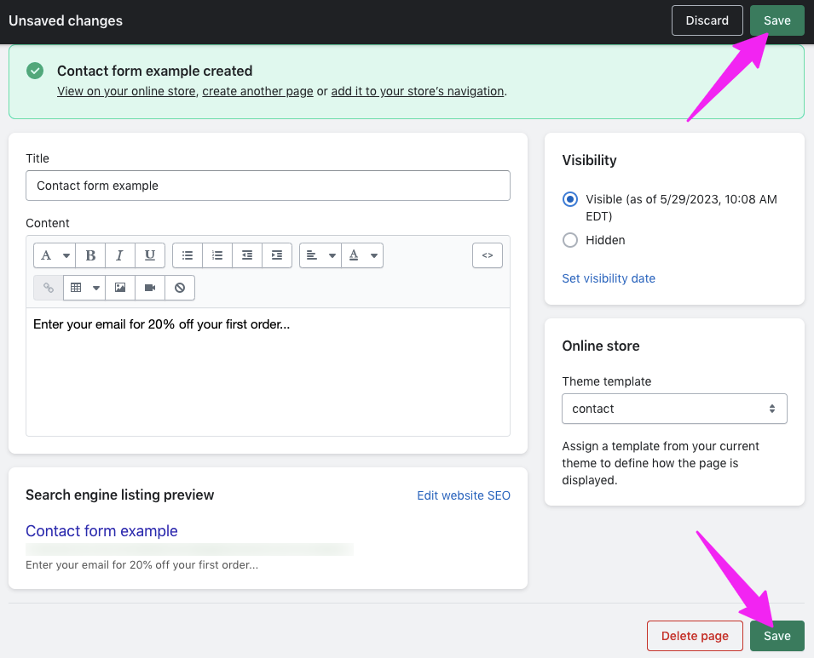Insert a numbered list

pyautogui.click(x=216, y=255)
